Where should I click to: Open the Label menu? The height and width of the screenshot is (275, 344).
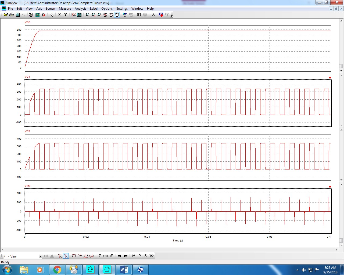pos(94,9)
